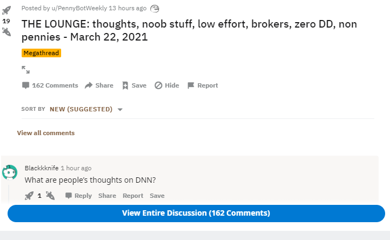Viewport: 390px width, 240px height.
Task: Open View all comments link
Action: click(x=46, y=133)
